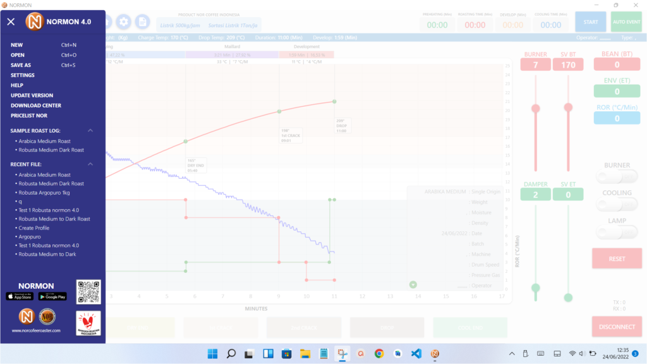647x364 pixels.
Task: Click the AUTO EVENT button
Action: click(x=626, y=22)
